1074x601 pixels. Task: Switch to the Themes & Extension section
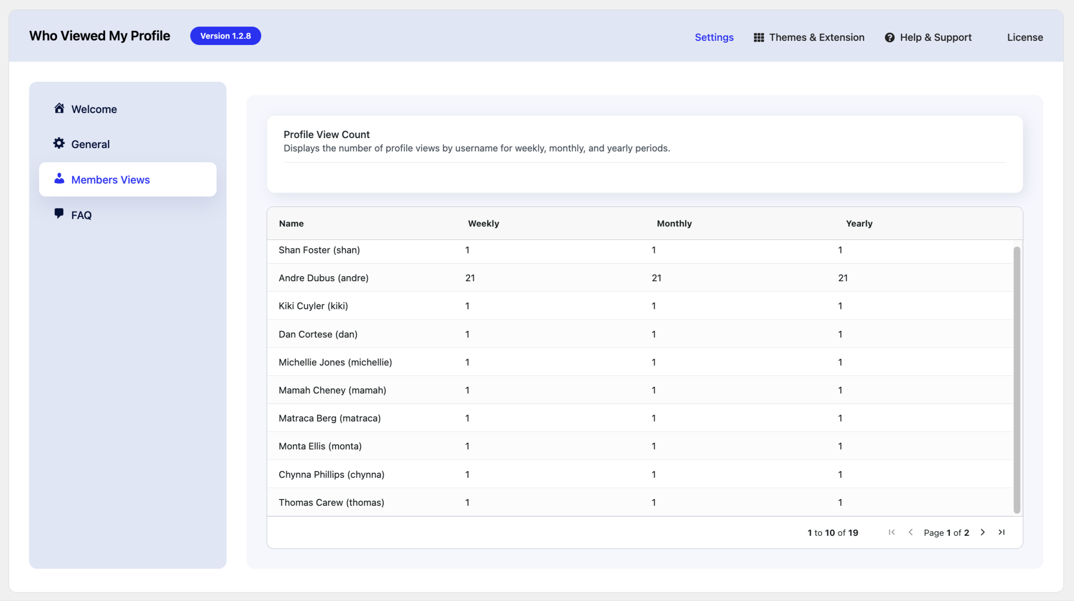[x=817, y=37]
